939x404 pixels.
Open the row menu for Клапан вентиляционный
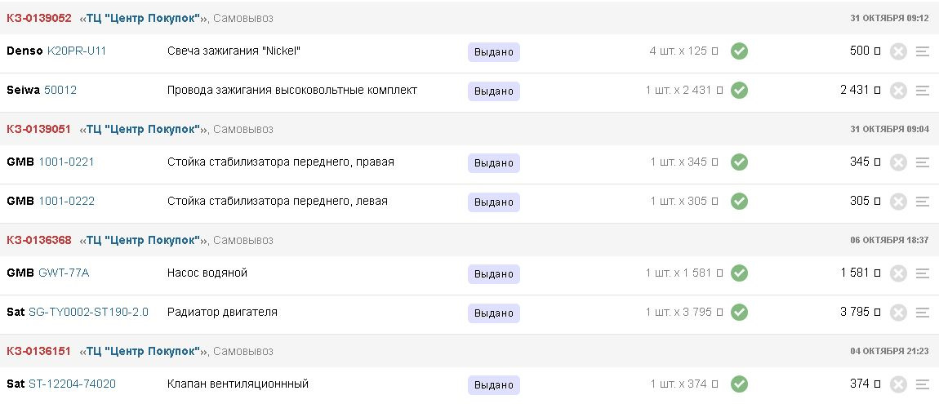pyautogui.click(x=922, y=385)
